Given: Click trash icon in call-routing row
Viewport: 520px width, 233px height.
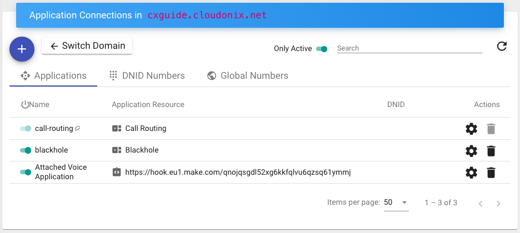Looking at the screenshot, I should pos(491,129).
